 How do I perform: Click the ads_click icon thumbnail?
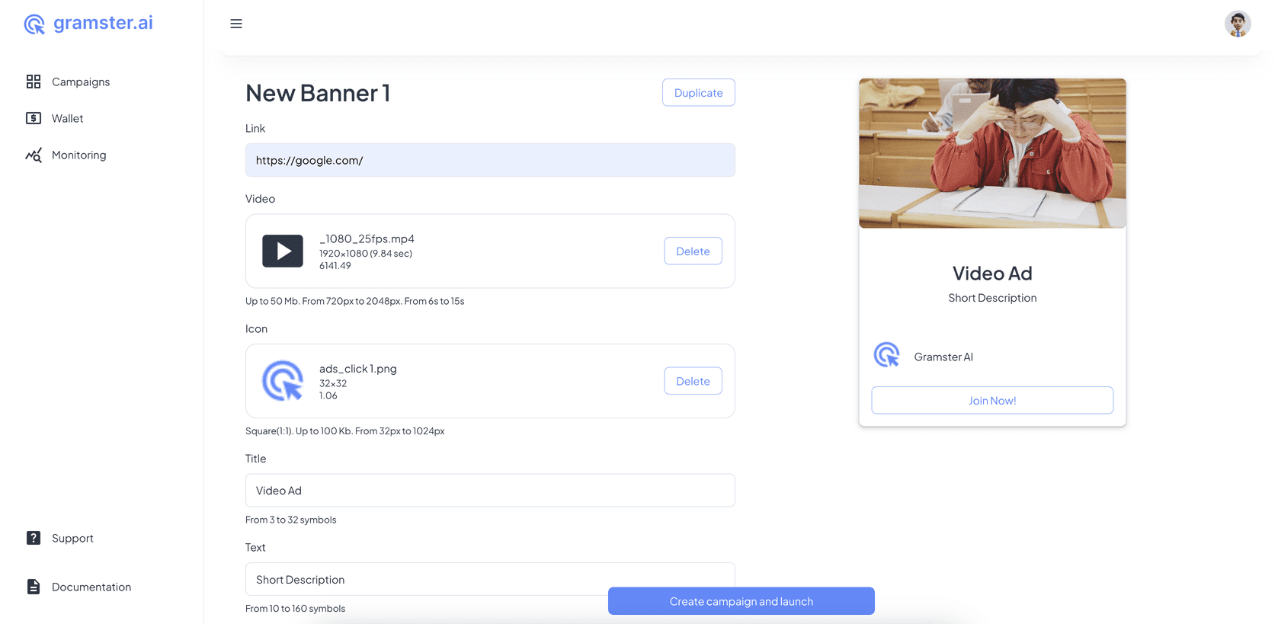pos(283,381)
